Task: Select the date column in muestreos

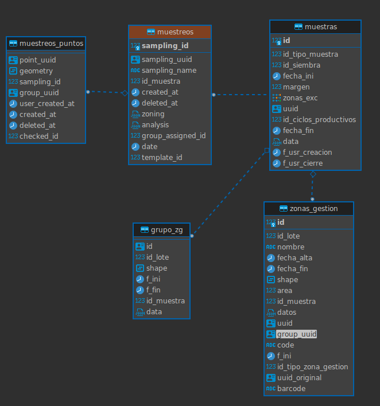Action: 150,147
